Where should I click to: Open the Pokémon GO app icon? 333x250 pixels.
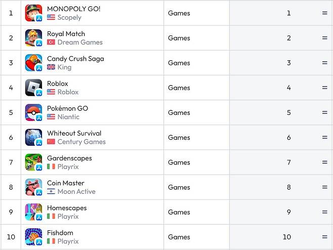pyautogui.click(x=33, y=112)
